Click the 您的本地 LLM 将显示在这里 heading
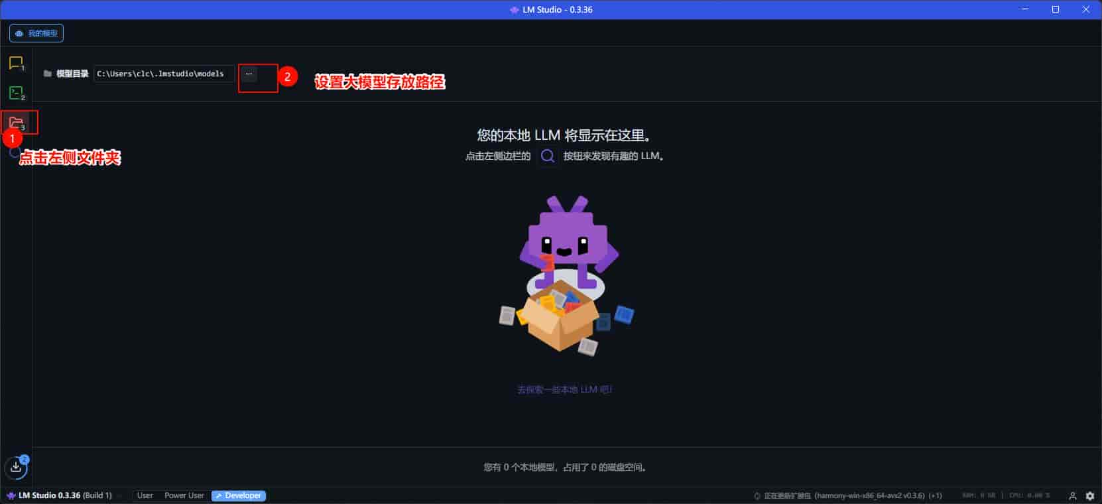The width and height of the screenshot is (1102, 504). pyautogui.click(x=564, y=135)
